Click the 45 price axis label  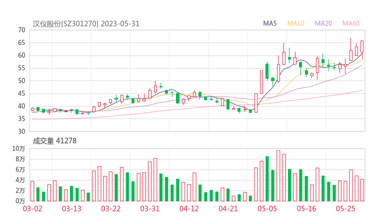pos(21,93)
